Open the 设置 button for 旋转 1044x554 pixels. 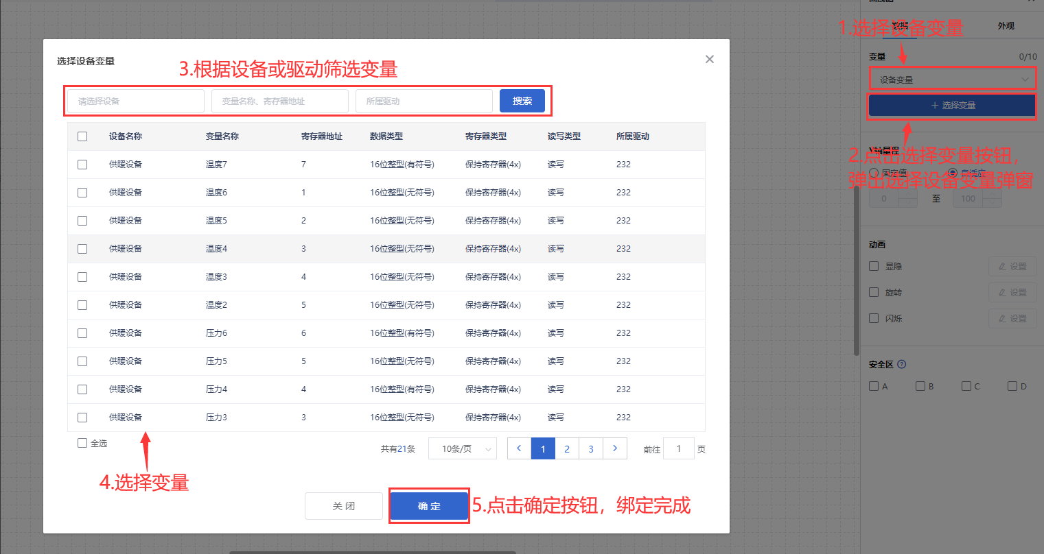1012,292
